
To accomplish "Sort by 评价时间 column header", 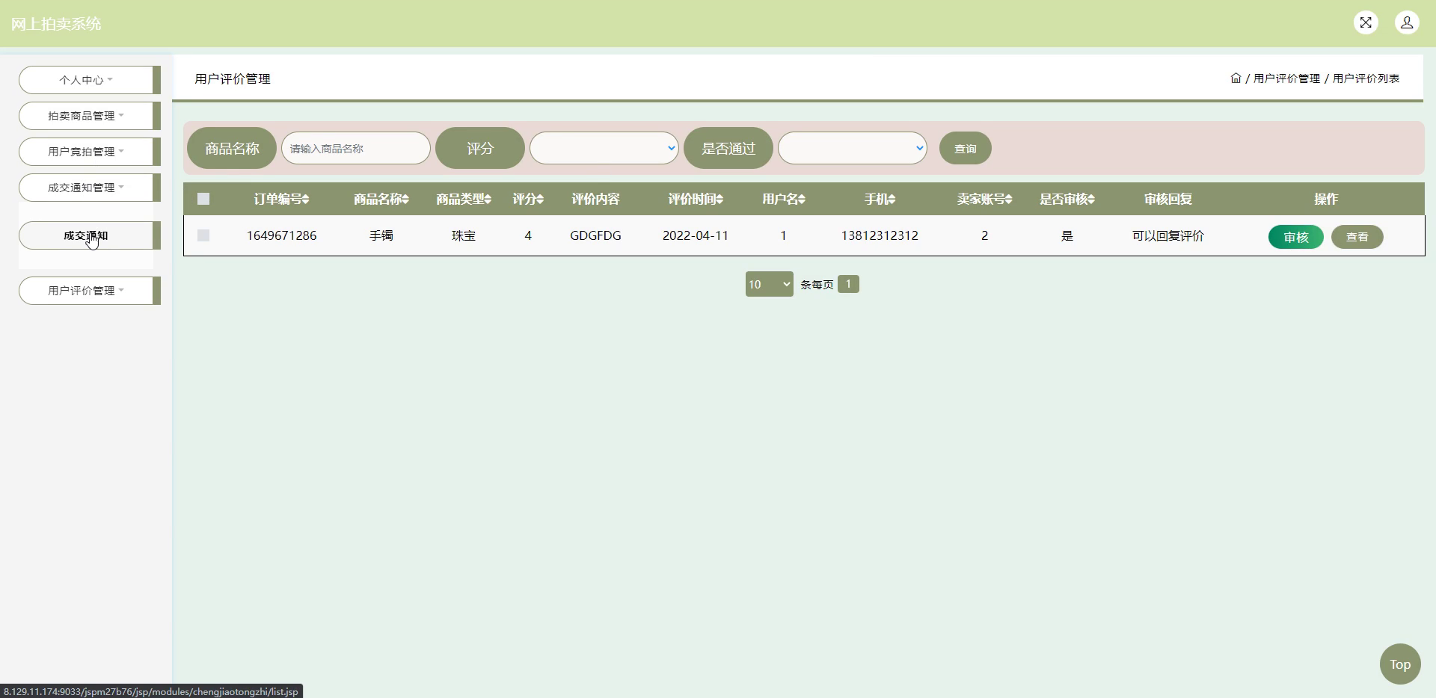I will [696, 200].
